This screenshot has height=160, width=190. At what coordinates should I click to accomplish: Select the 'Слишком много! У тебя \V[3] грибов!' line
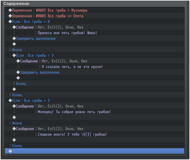pos(71,135)
